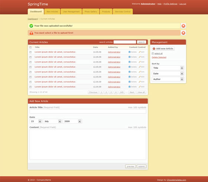
Task: Check the third article's checkbox
Action: (30, 62)
